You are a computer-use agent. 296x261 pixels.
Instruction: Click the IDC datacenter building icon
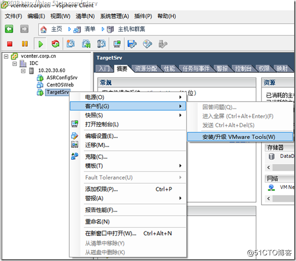(x=23, y=64)
